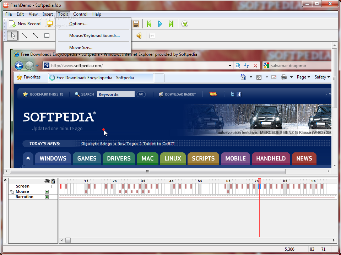Click timeline scrollbar left arrow
The height and width of the screenshot is (255, 341).
[x=62, y=240]
